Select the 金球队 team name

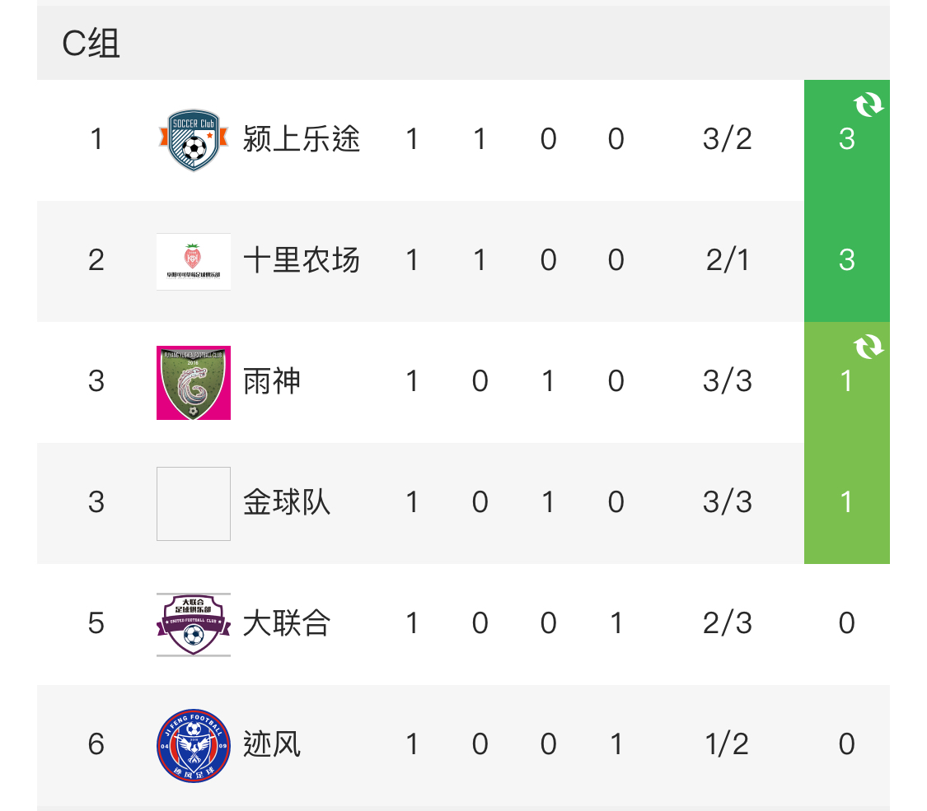tap(287, 503)
